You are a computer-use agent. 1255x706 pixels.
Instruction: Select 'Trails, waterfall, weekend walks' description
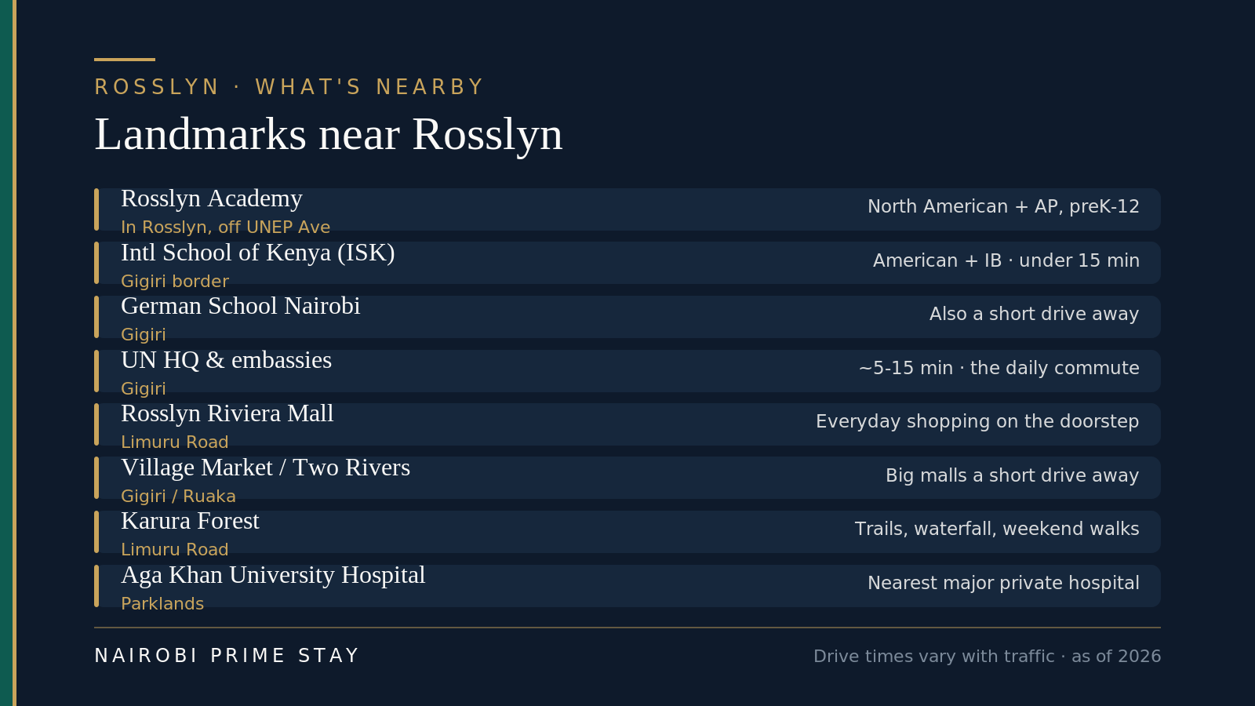click(x=997, y=529)
